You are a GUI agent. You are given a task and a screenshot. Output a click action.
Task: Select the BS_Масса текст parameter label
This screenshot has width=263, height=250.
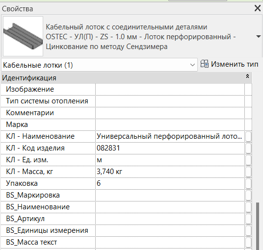(31, 242)
